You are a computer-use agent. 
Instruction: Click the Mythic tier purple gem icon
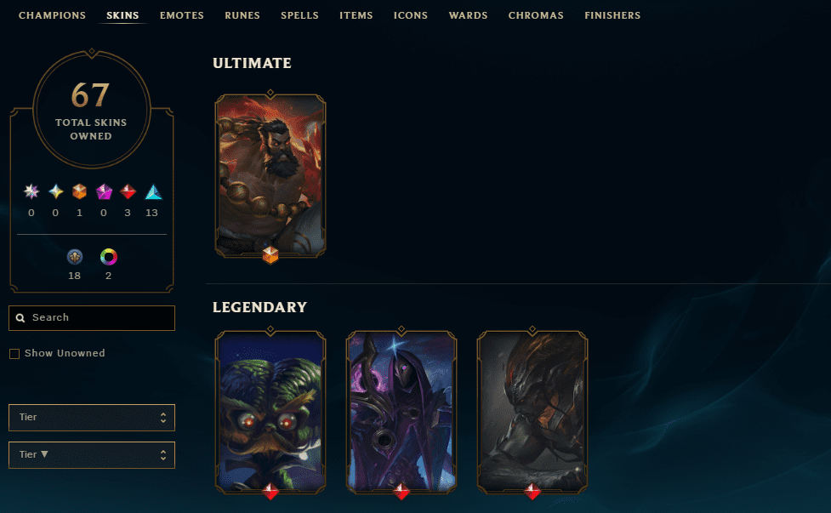[104, 191]
